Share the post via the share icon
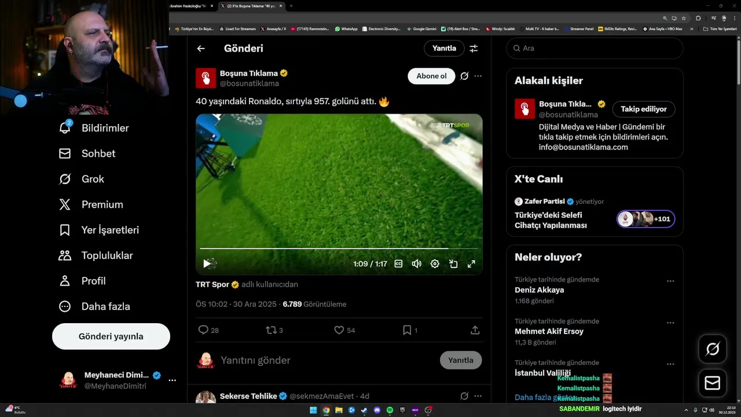The height and width of the screenshot is (417, 741). (x=475, y=330)
